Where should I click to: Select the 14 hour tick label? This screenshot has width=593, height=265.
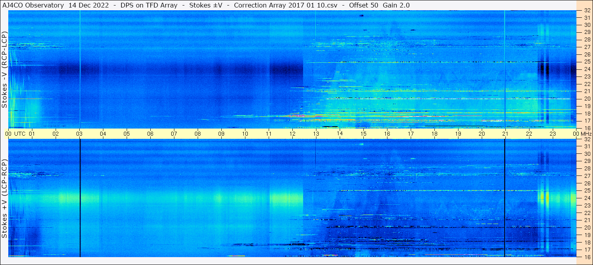[x=340, y=134]
